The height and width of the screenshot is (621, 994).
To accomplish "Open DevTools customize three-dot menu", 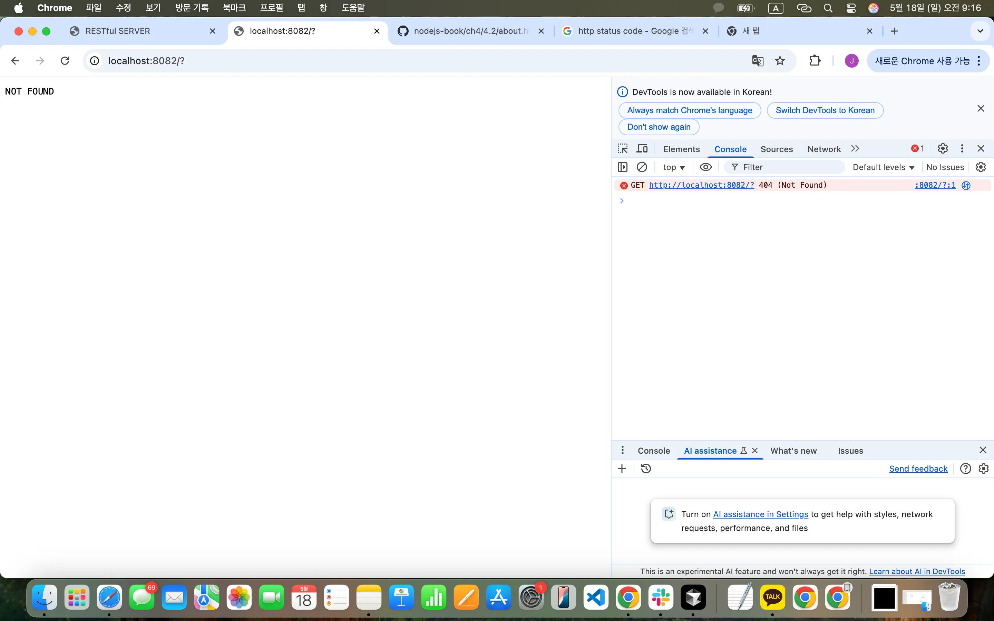I will (x=962, y=148).
